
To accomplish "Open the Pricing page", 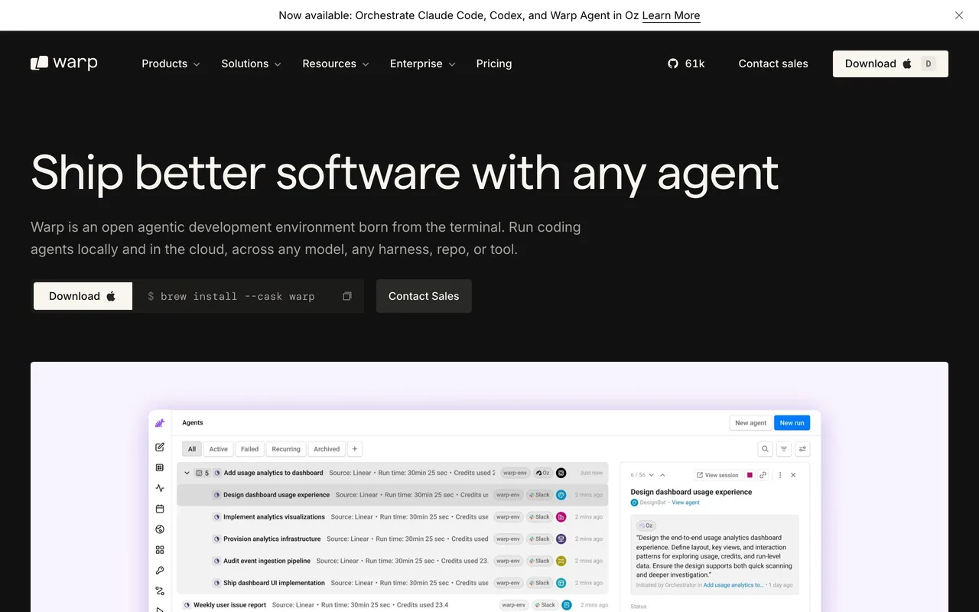I will point(494,63).
